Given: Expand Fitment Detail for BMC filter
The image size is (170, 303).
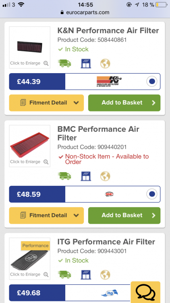Looking at the screenshot, I should (x=46, y=215).
